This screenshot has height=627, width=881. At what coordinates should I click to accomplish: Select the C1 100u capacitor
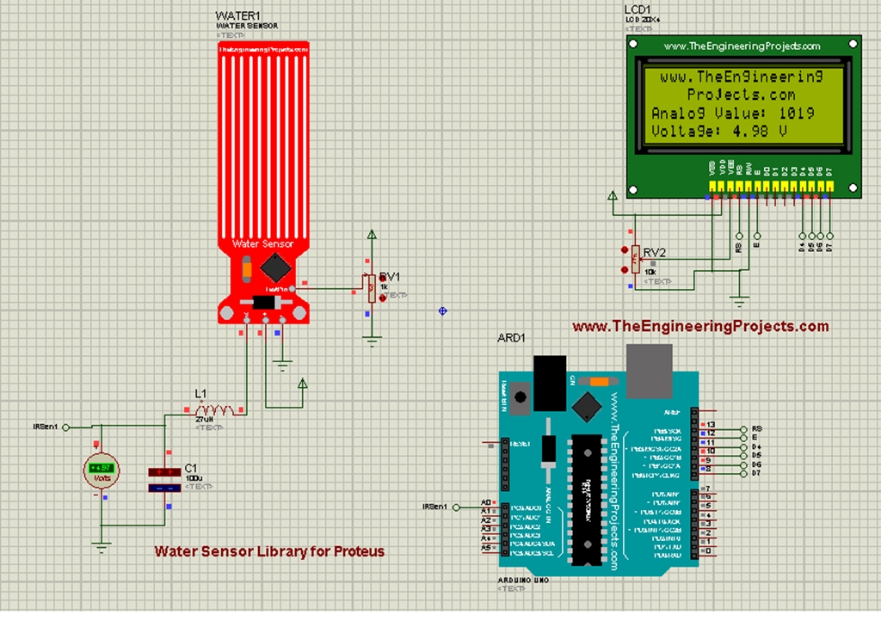pos(163,471)
